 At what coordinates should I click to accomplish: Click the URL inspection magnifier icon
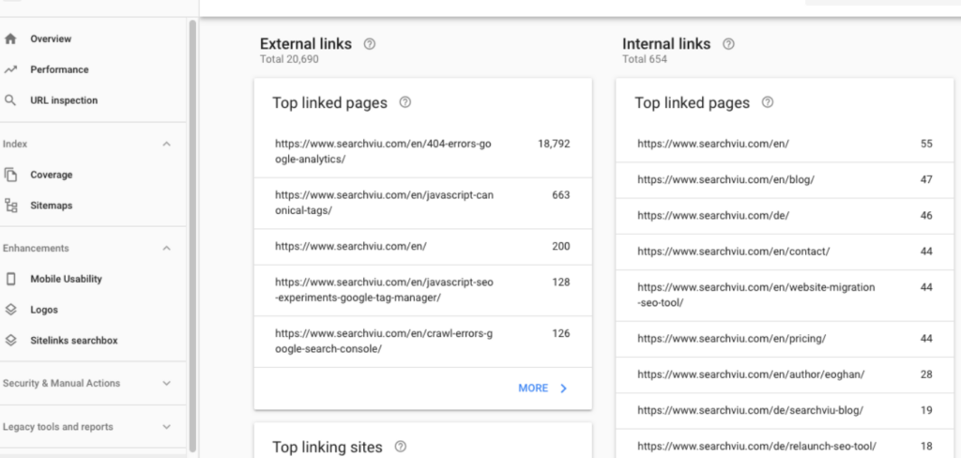pyautogui.click(x=11, y=100)
